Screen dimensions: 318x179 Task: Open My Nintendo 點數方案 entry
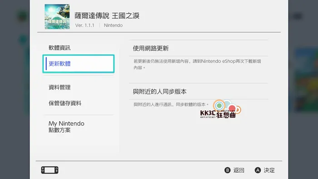click(66, 127)
